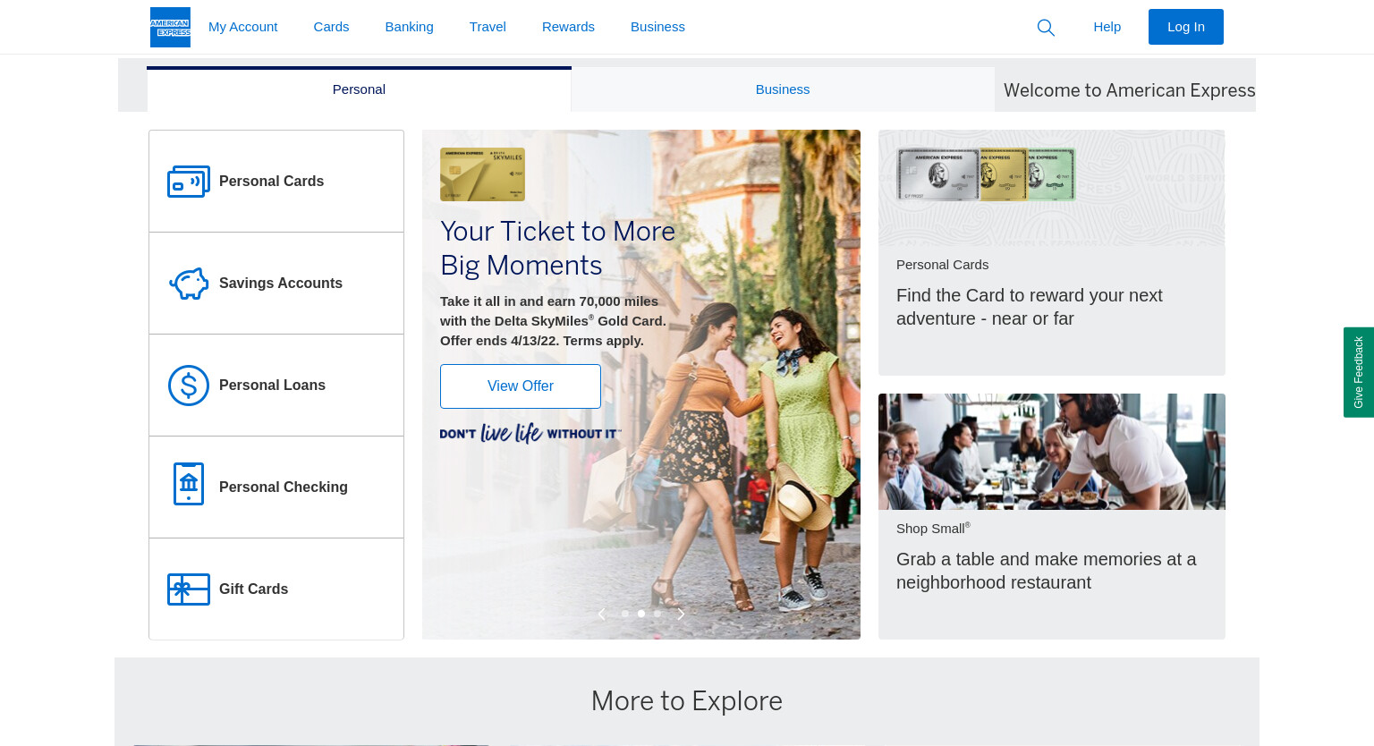1374x746 pixels.
Task: Open the Help link
Action: pyautogui.click(x=1107, y=27)
